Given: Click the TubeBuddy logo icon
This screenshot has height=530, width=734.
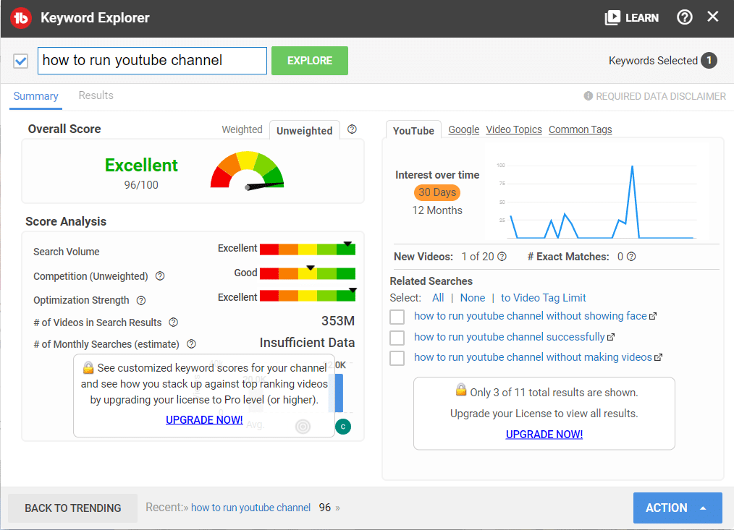Looking at the screenshot, I should pos(21,18).
